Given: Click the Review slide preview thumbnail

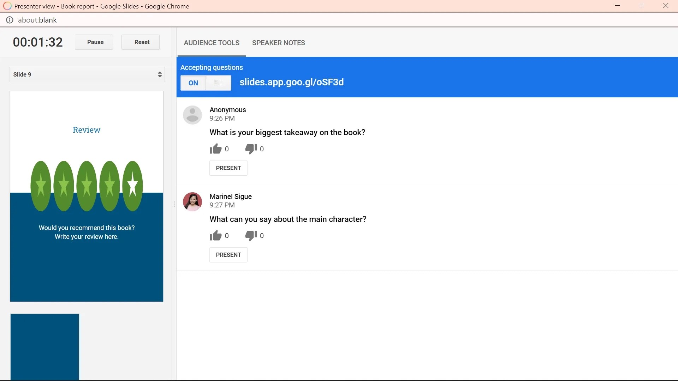Looking at the screenshot, I should pyautogui.click(x=87, y=196).
